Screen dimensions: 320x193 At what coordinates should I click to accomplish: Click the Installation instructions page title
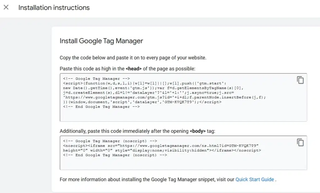(x=54, y=8)
